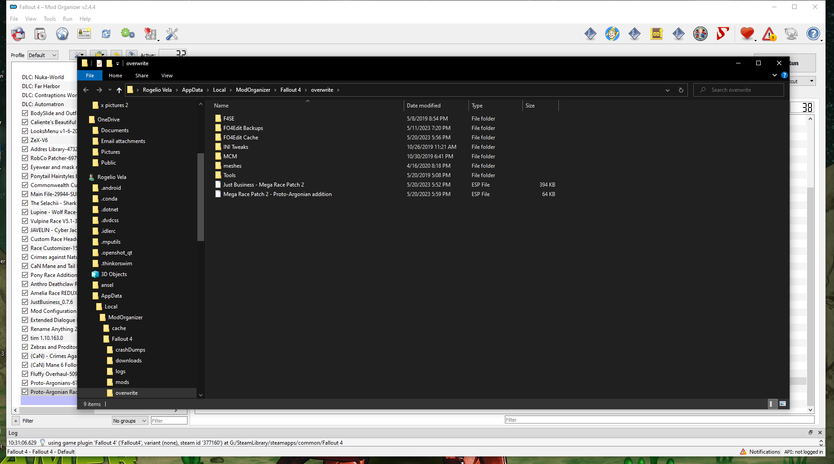Image resolution: width=834 pixels, height=464 pixels.
Task: Uncheck the BodySlide and Outfit mod
Action: tap(25, 113)
